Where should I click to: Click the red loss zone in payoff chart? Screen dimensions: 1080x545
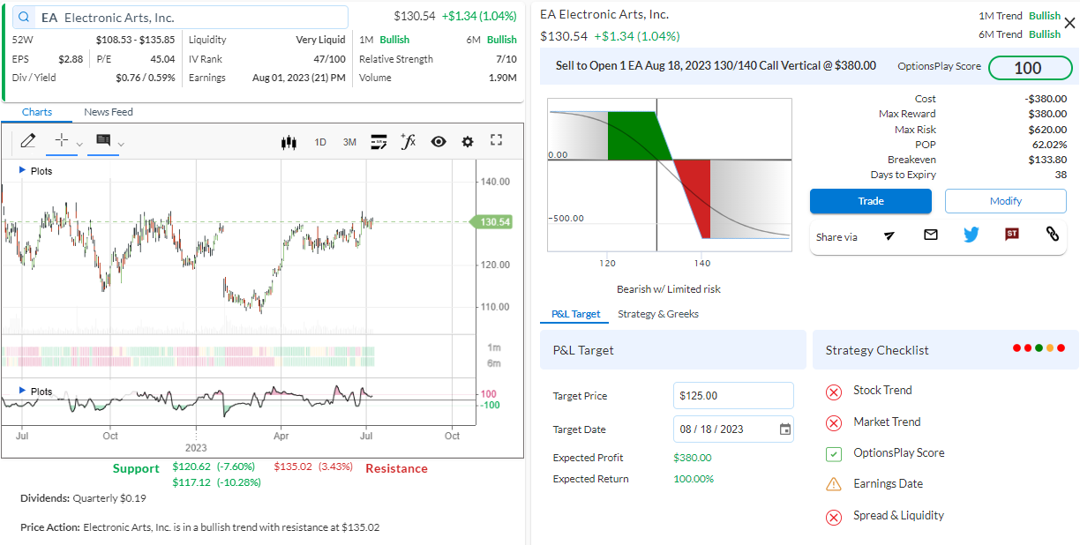(x=694, y=198)
